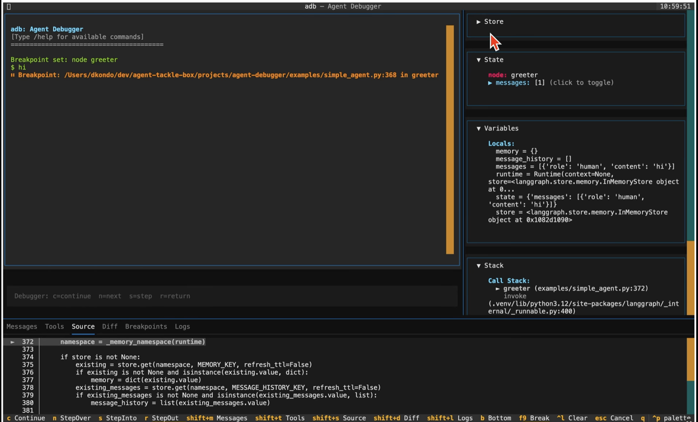This screenshot has height=422, width=698.
Task: Switch to the Diff tab
Action: click(x=109, y=327)
